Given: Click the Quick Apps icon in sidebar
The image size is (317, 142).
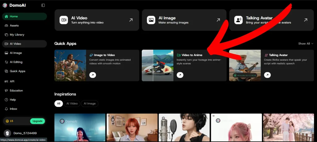Looking at the screenshot, I should (x=6, y=71).
